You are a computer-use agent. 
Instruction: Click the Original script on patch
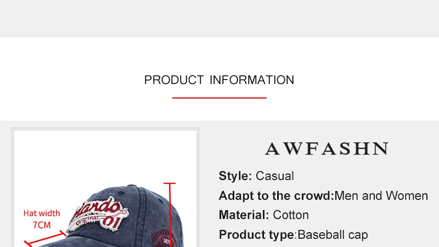(x=87, y=220)
